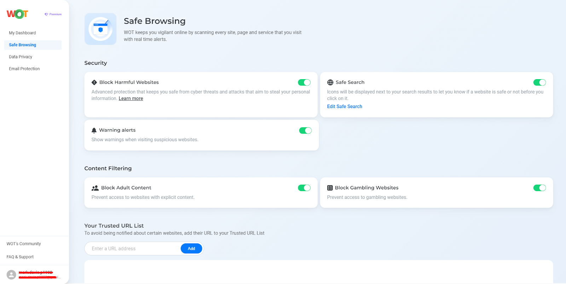Click the user avatar icon

(x=11, y=275)
